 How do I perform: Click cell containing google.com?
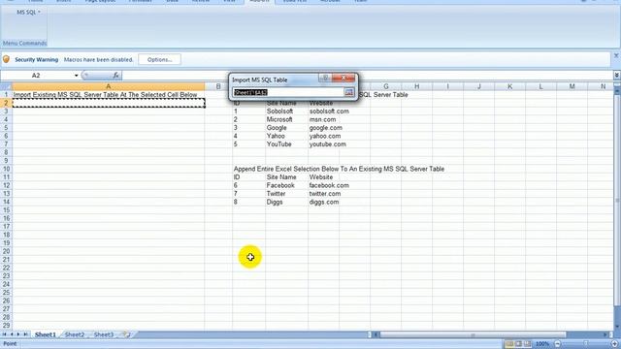click(x=323, y=128)
